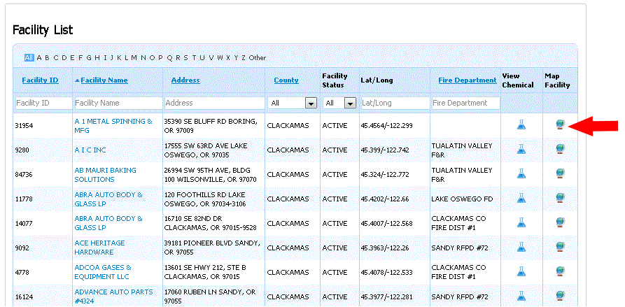
Task: Filter facilities by letter S
Action: (x=185, y=58)
